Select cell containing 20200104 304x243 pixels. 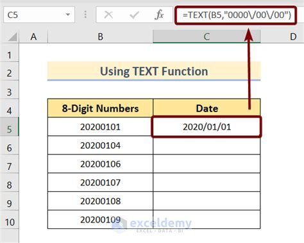100,146
